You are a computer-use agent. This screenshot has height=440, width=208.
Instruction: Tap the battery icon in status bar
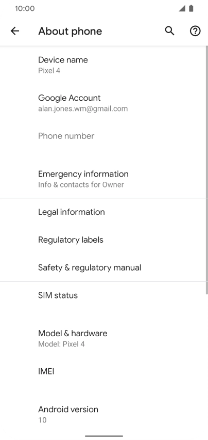pyautogui.click(x=191, y=8)
